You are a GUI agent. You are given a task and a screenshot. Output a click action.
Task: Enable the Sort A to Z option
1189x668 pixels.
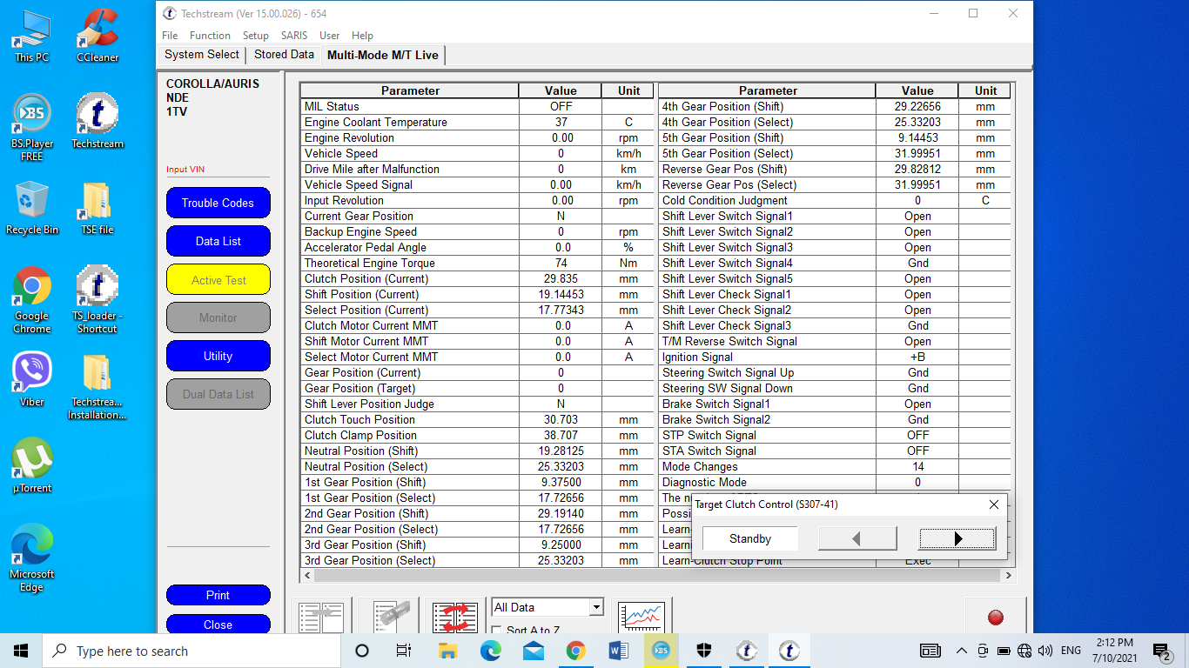click(x=495, y=631)
